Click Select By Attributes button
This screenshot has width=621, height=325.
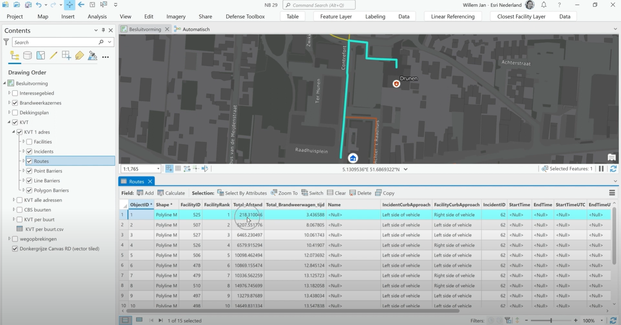coord(242,193)
